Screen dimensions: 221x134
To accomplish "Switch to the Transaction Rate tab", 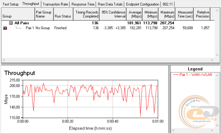I will tap(55, 4).
